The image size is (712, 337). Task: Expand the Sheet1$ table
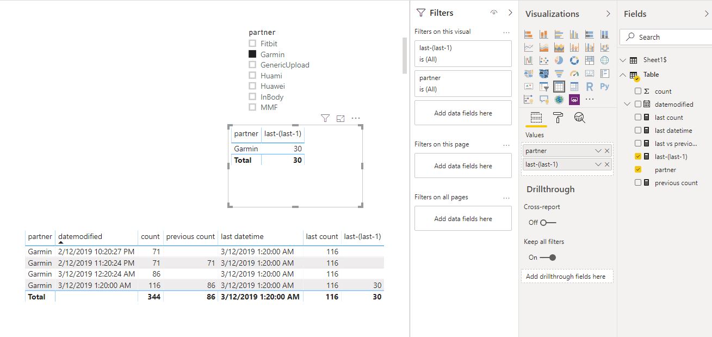[623, 60]
